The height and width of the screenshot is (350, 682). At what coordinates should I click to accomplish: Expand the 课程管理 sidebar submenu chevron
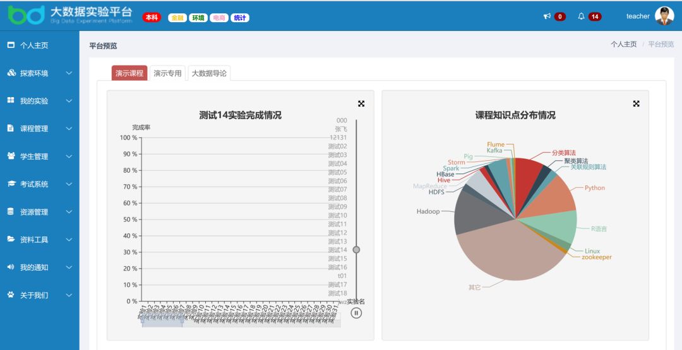[x=69, y=129]
